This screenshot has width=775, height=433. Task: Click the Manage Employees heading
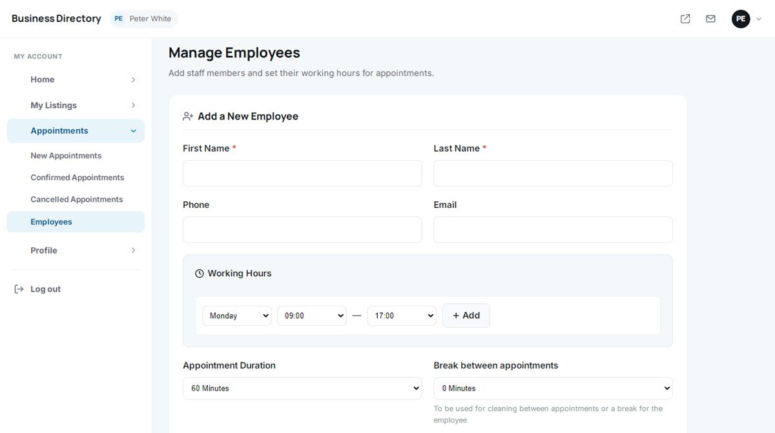point(234,53)
